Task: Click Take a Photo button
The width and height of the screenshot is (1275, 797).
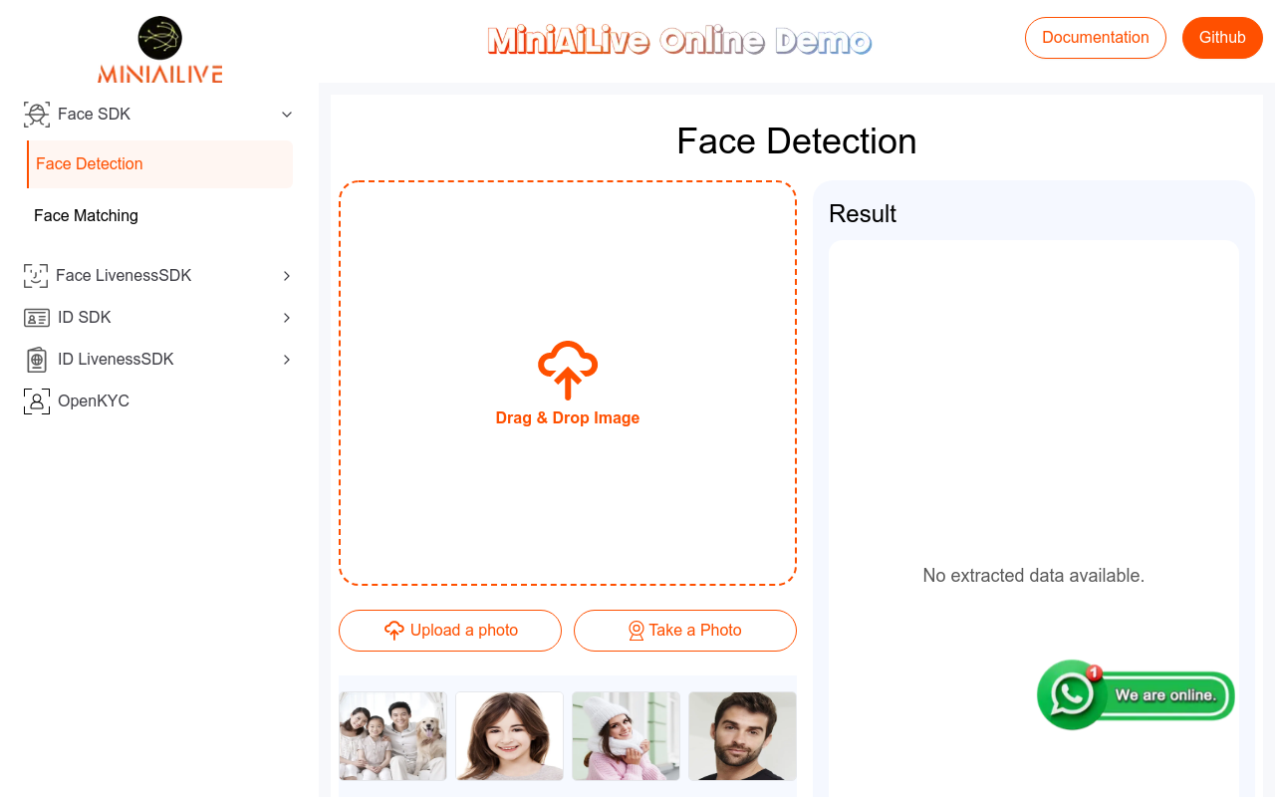Action: point(685,631)
